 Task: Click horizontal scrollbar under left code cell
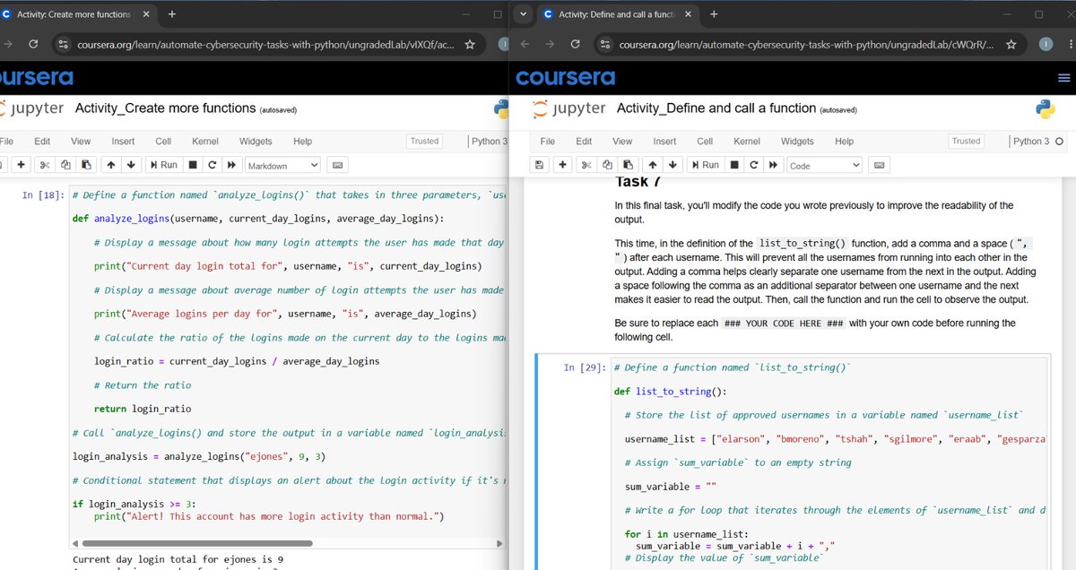(197, 543)
